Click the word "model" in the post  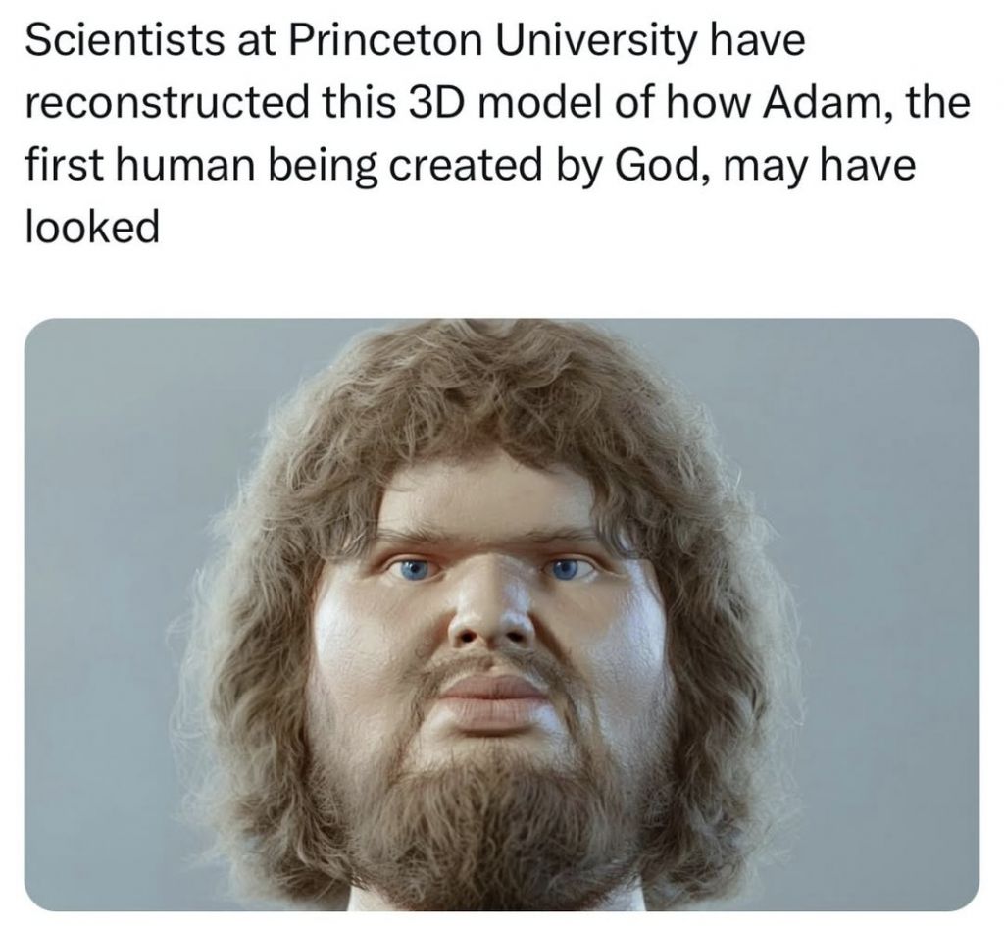click(540, 104)
